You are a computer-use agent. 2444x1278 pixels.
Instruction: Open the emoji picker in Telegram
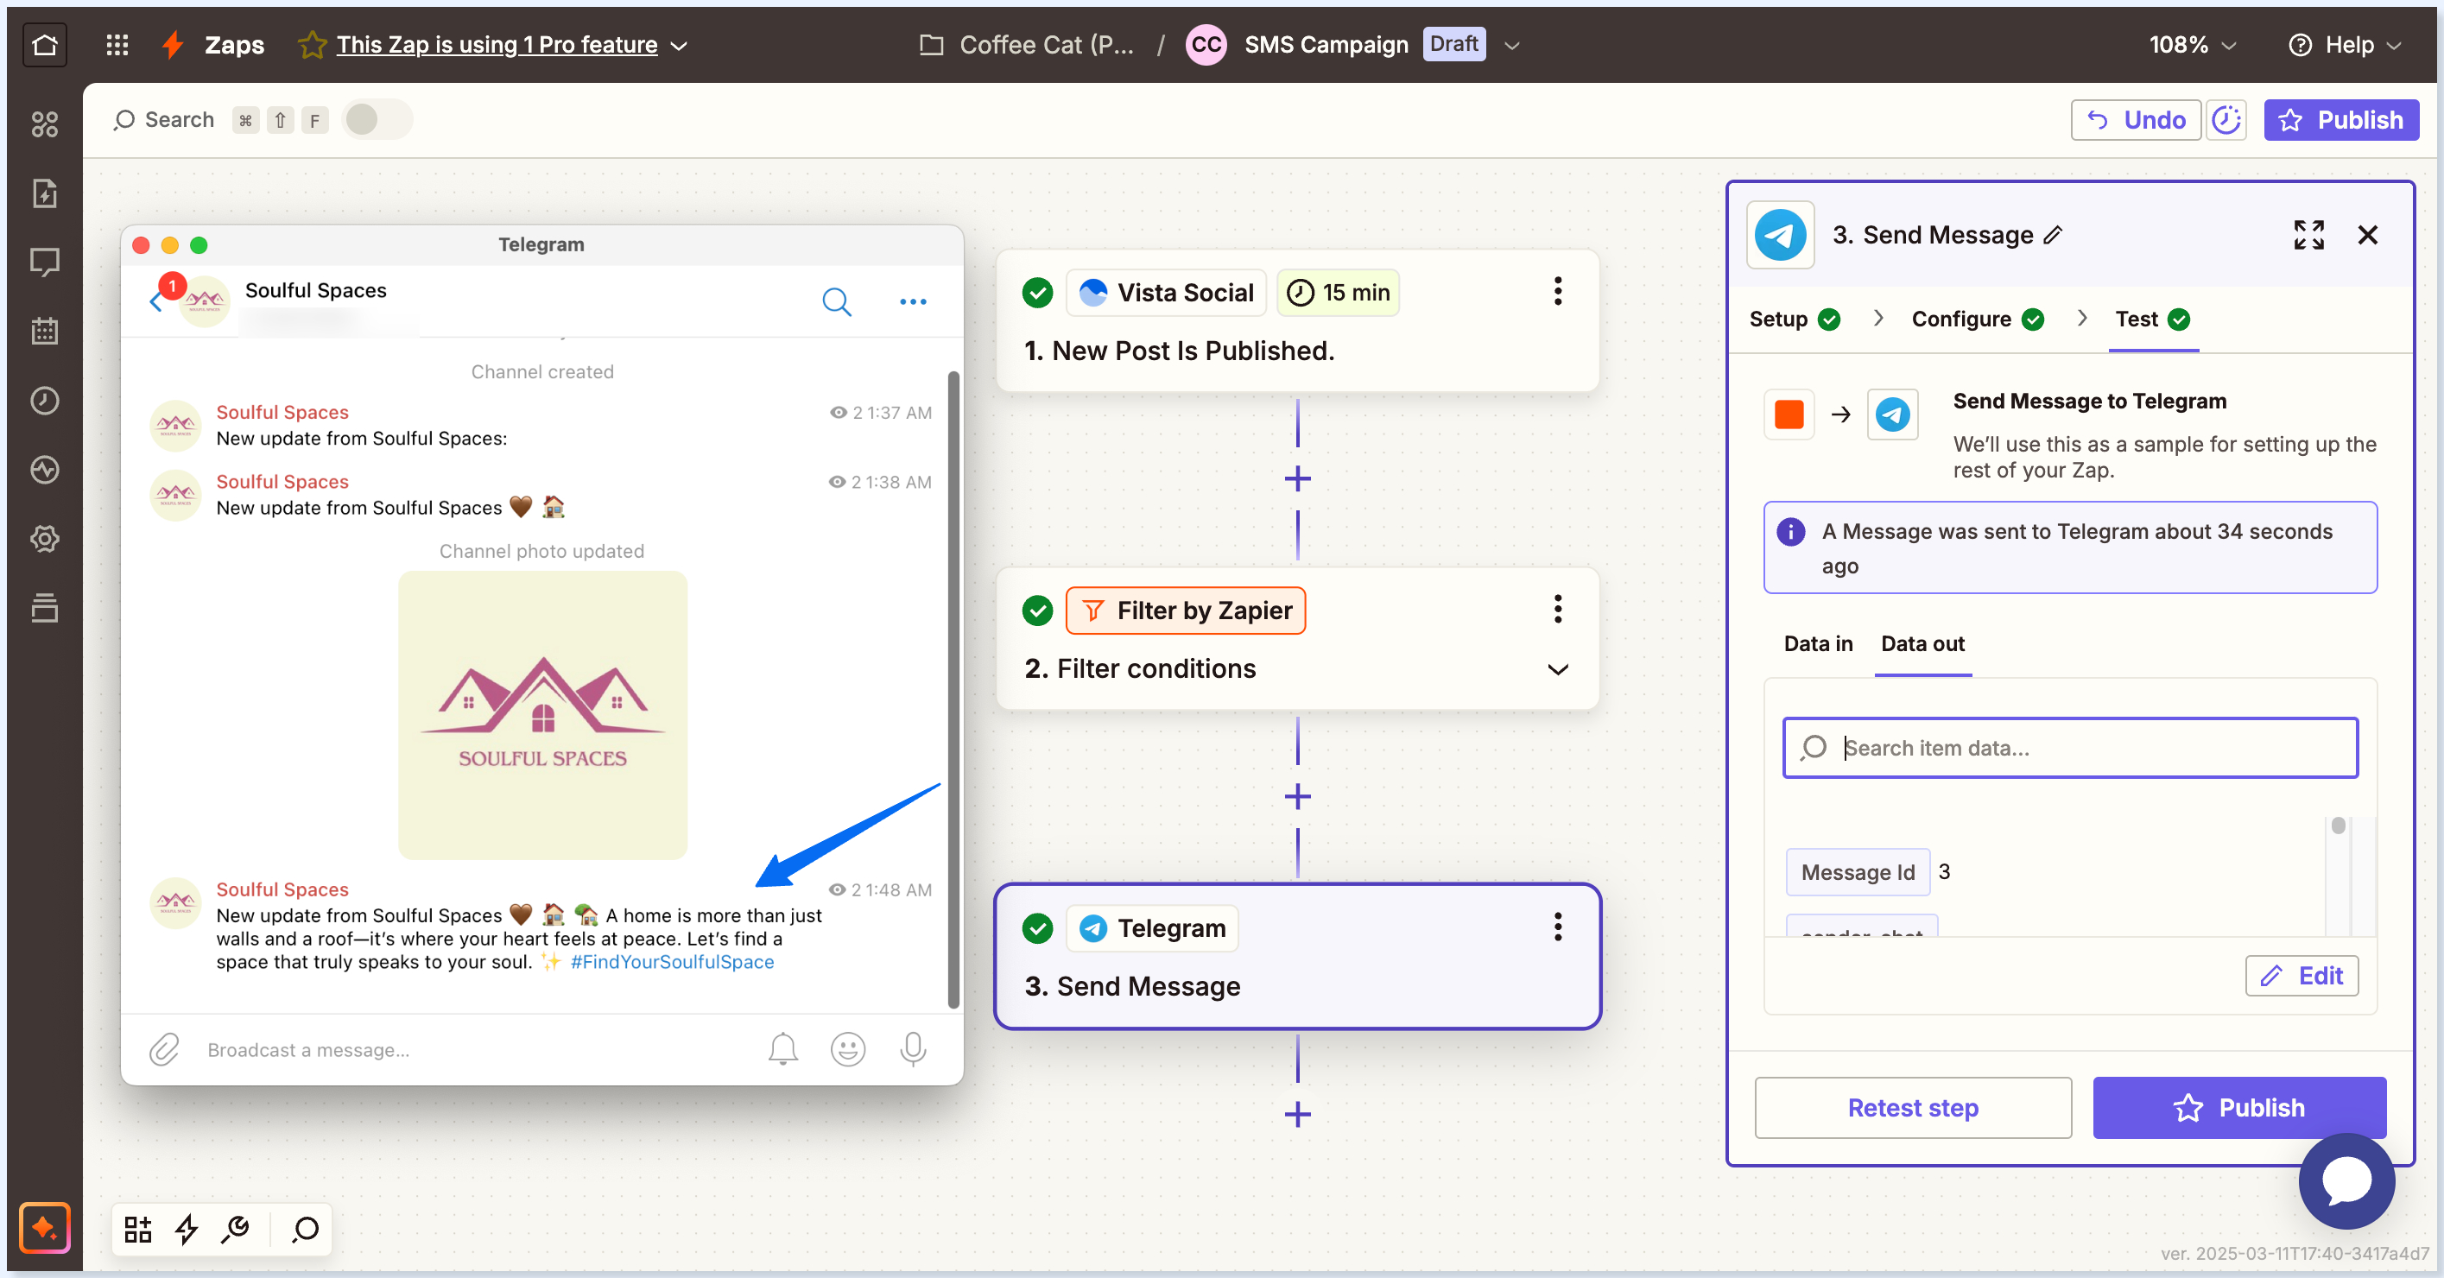[847, 1048]
